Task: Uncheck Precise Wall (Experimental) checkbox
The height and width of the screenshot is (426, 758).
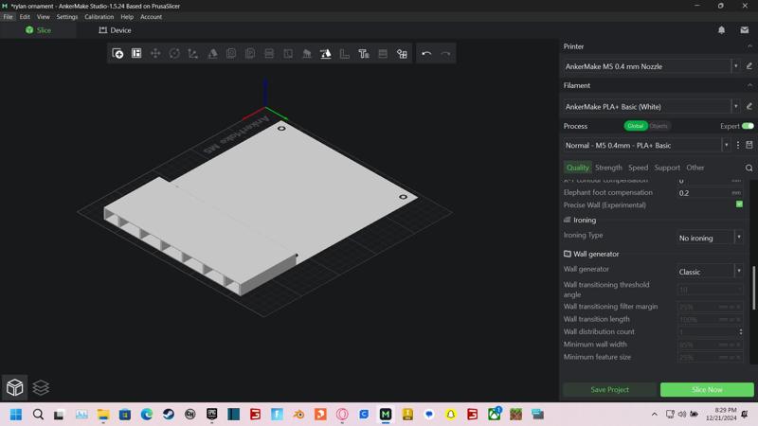Action: [739, 204]
